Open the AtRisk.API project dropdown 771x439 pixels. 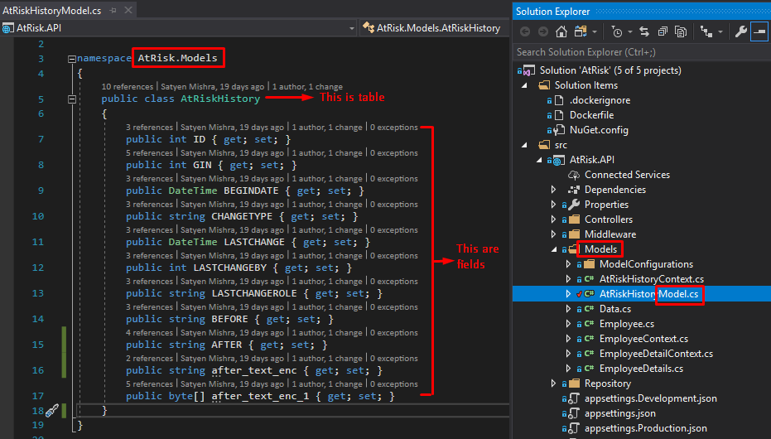point(352,27)
